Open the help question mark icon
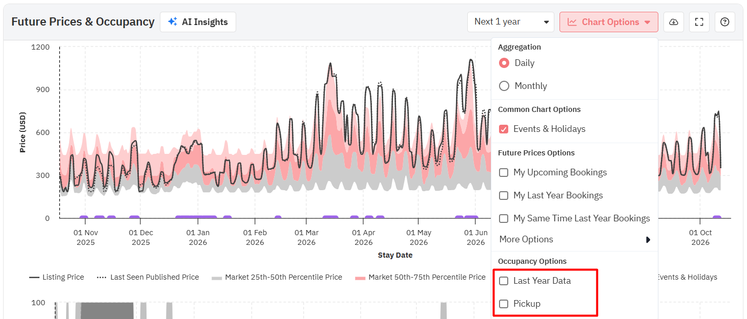 point(724,22)
